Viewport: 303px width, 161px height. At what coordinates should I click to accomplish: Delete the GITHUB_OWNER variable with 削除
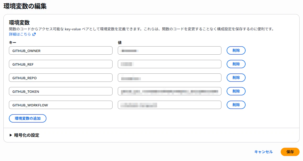coord(236,50)
